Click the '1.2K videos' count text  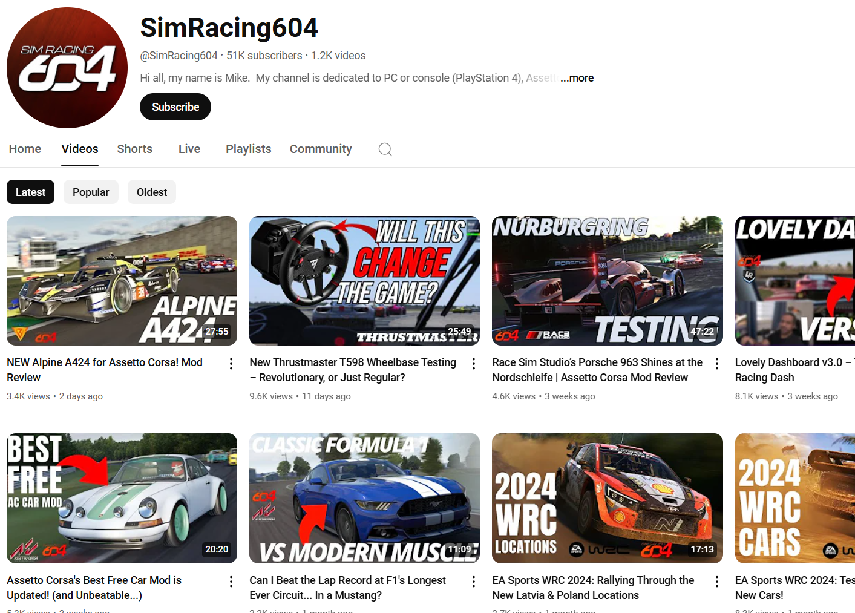point(338,56)
